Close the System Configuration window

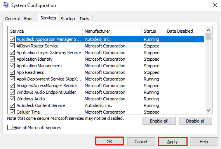[x=215, y=5]
